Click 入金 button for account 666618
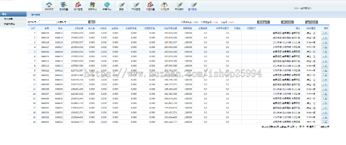Screen dimensions: 346x145 click(324, 42)
